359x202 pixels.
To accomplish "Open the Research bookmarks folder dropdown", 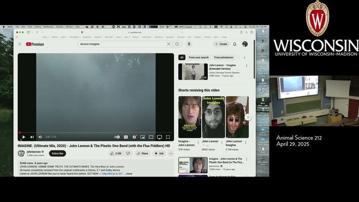I will (170, 37).
